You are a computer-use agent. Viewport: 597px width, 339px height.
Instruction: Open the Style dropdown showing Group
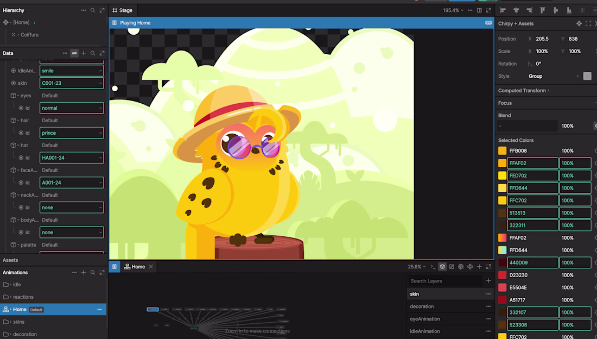point(554,76)
